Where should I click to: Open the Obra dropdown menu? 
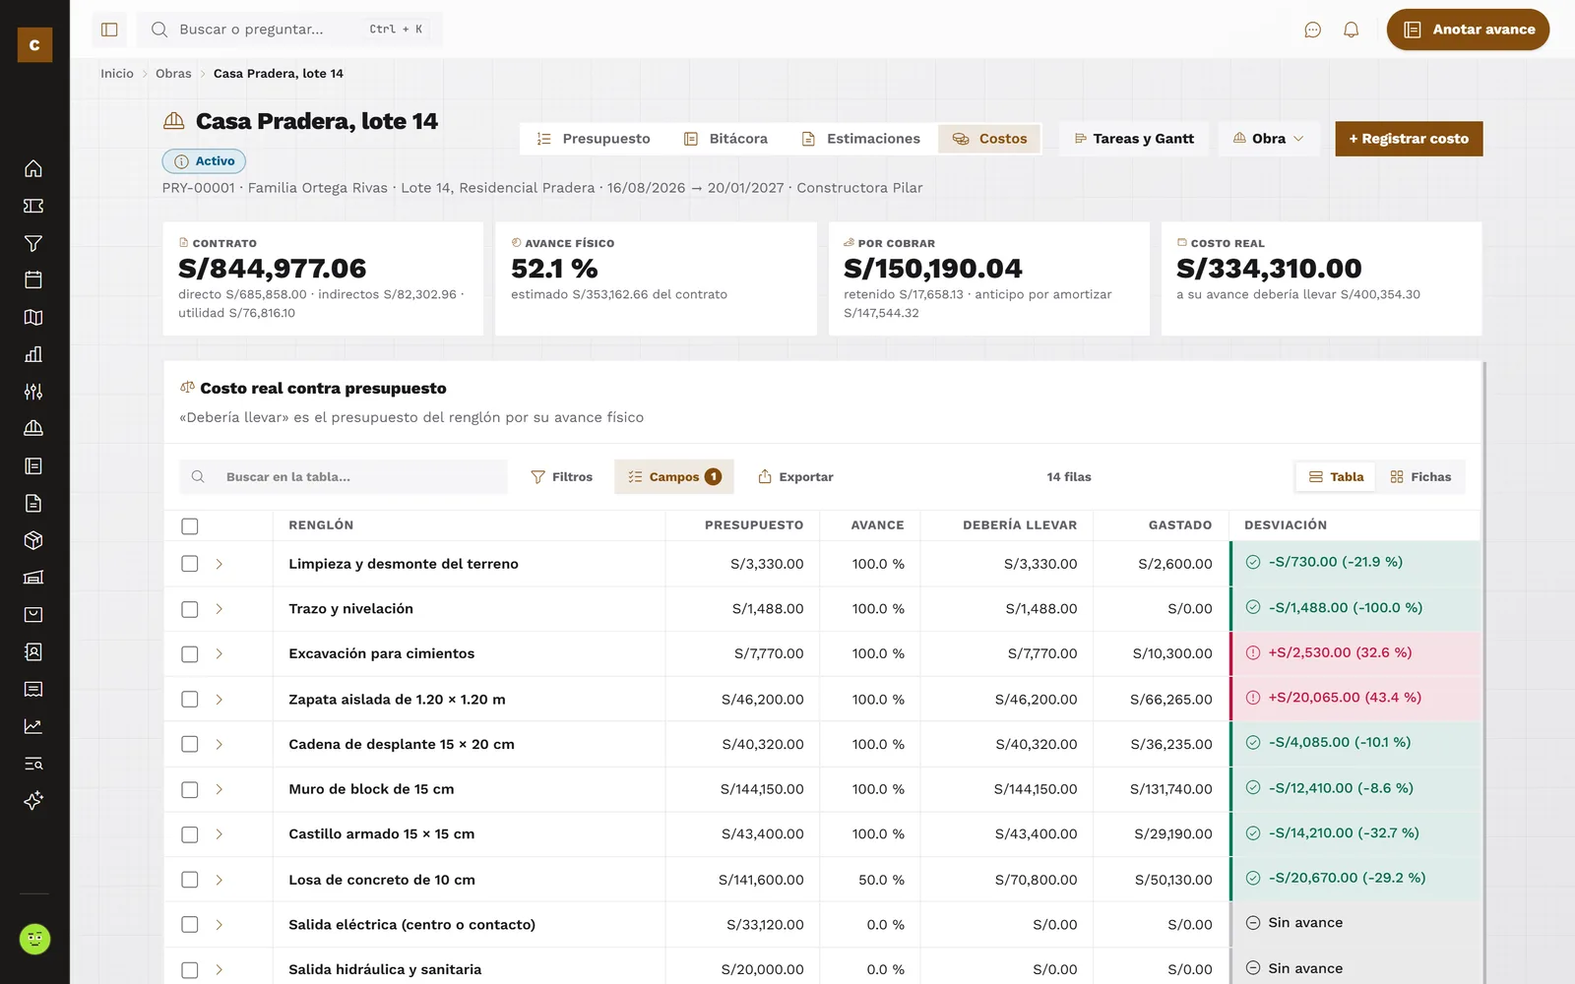coord(1268,139)
